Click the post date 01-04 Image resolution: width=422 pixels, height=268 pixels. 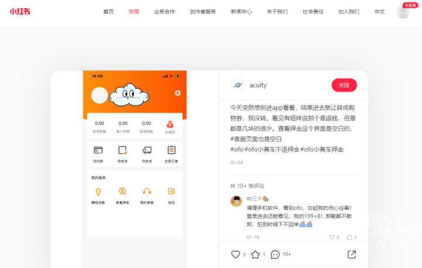coord(236,162)
